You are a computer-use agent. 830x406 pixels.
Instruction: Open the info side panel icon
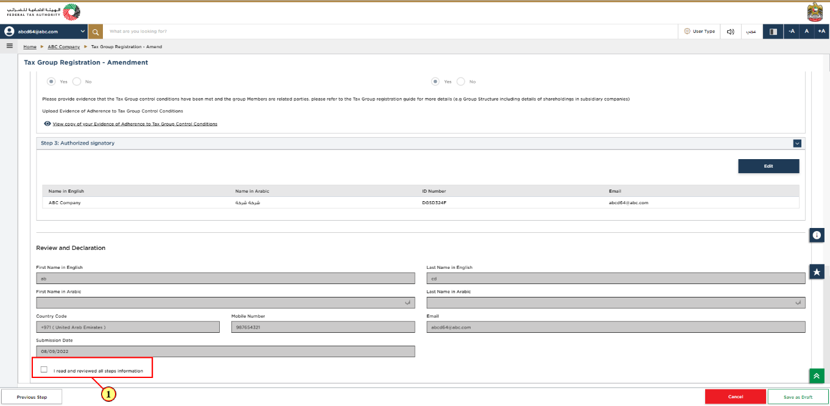pos(817,235)
